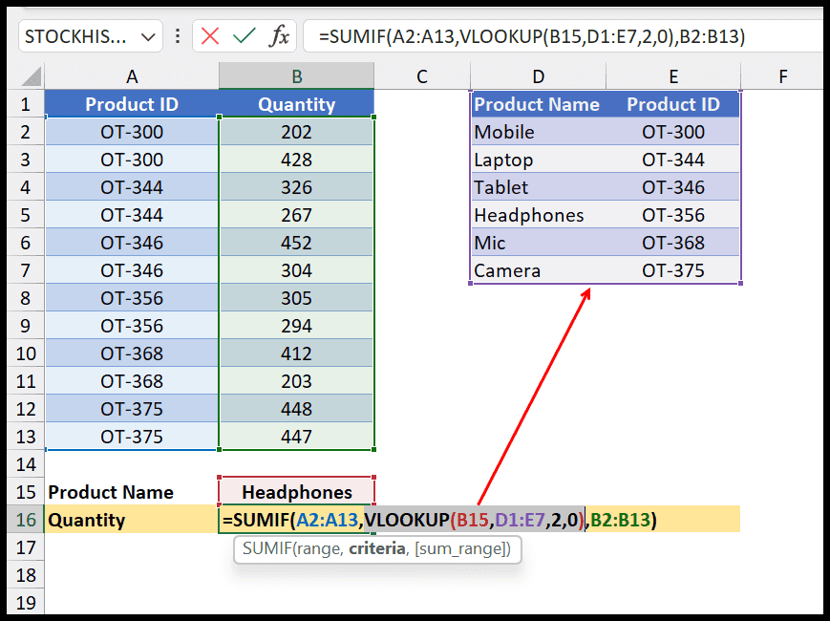
Task: Select row 19 header
Action: tap(28, 603)
